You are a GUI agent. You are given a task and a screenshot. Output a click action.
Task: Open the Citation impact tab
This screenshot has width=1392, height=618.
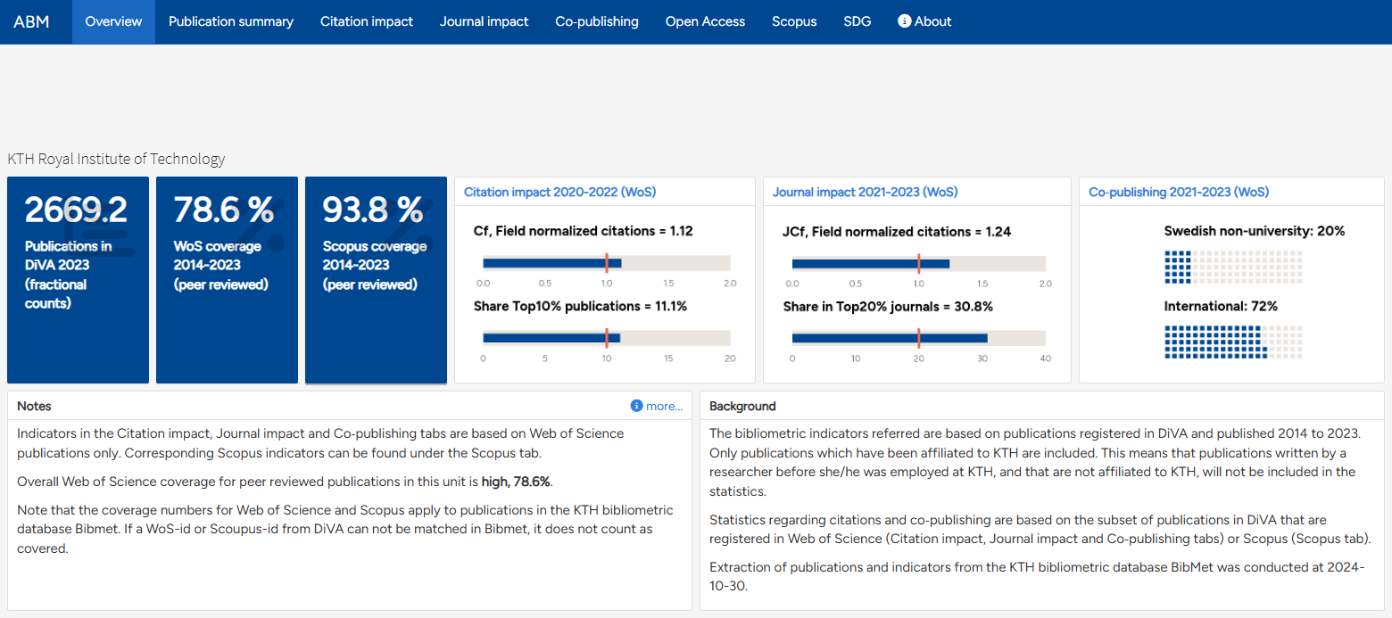click(x=366, y=21)
